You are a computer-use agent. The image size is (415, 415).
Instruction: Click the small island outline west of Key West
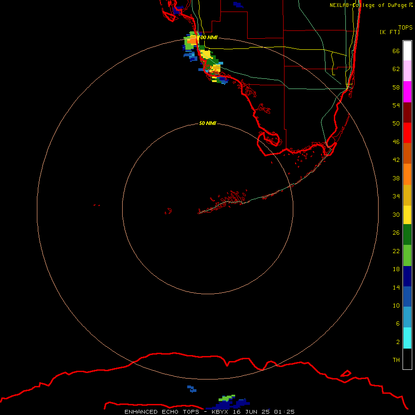[168, 211]
